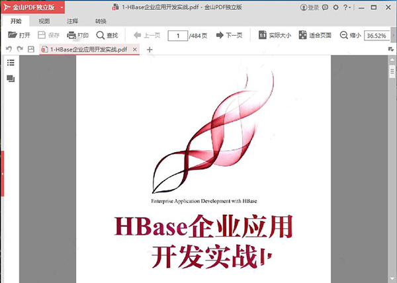Go to next page 下一页

click(x=229, y=35)
